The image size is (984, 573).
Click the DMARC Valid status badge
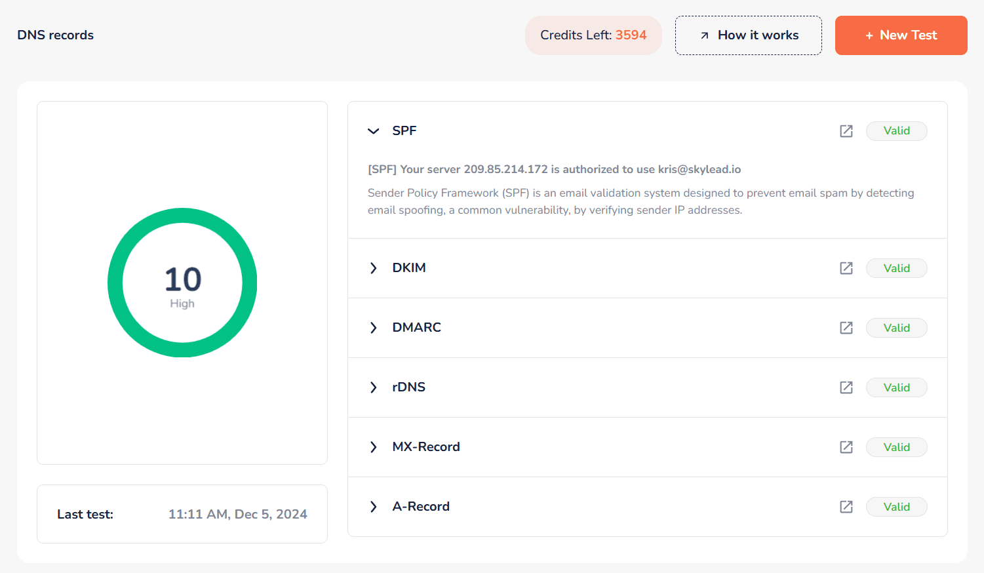coord(897,328)
